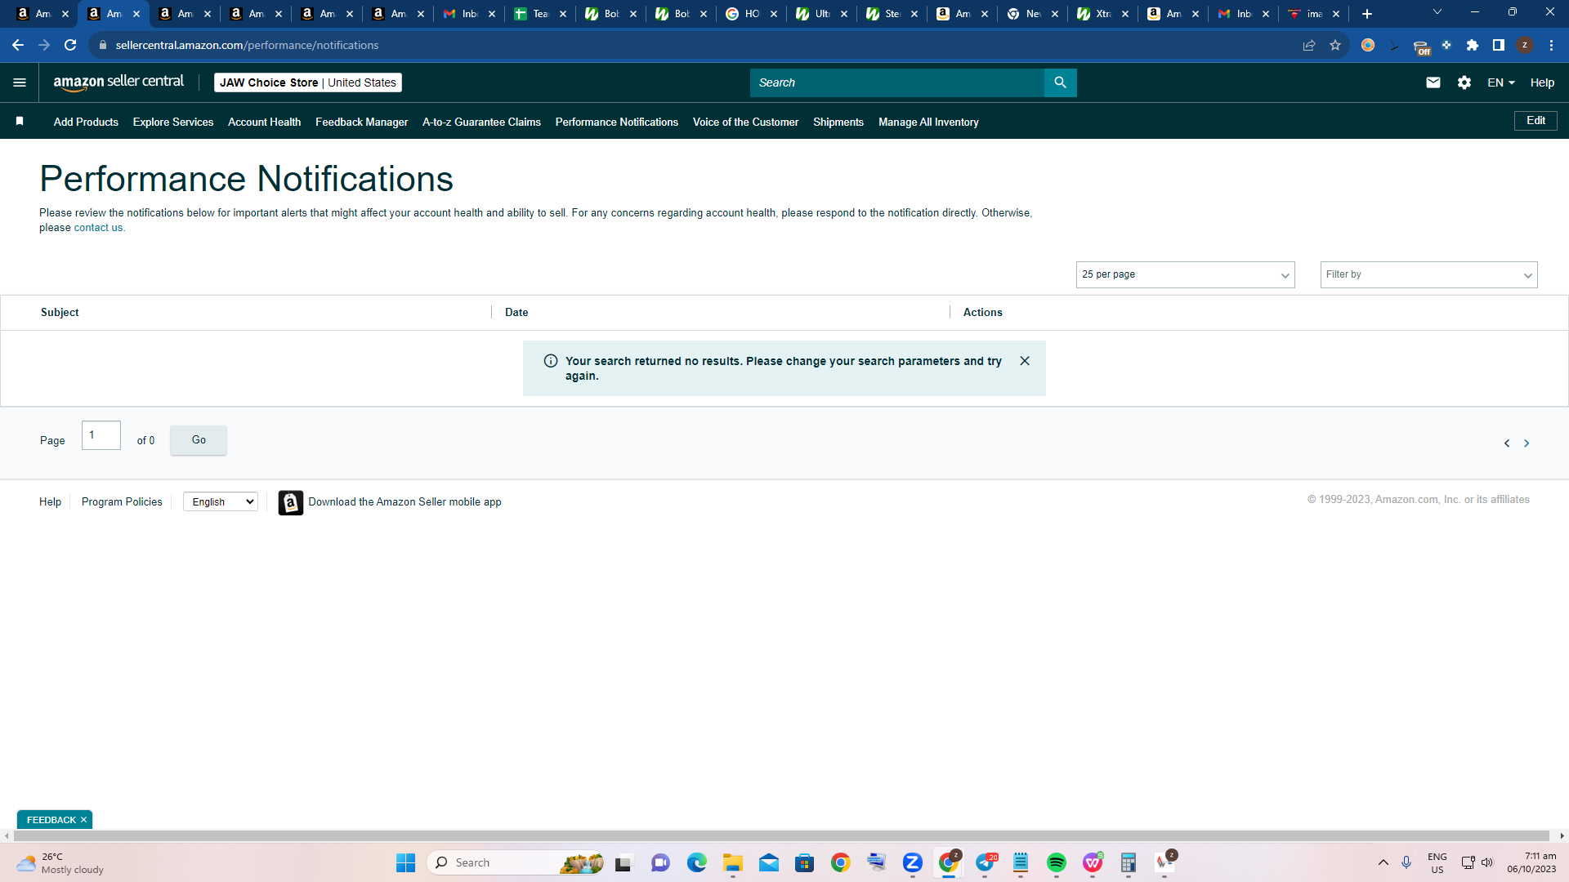Screen dimensions: 1569x882
Task: Click the Go pagination button
Action: click(199, 440)
